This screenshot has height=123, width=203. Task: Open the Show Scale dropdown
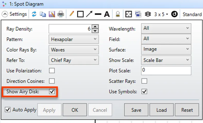coord(166,60)
